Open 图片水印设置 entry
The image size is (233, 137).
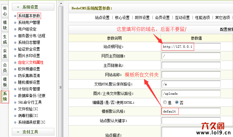(29, 56)
